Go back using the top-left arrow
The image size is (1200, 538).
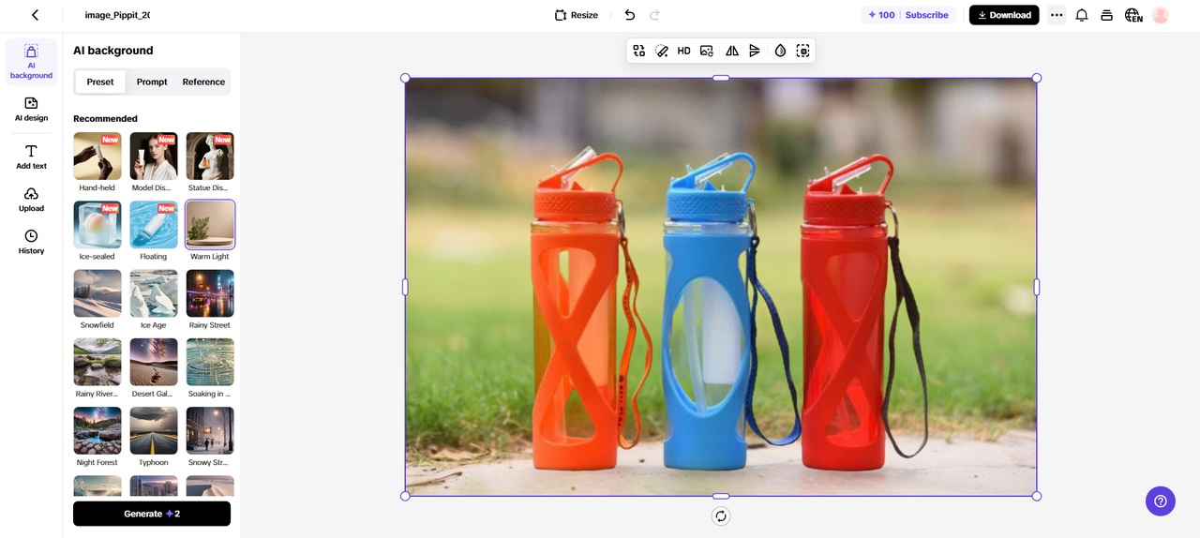[x=36, y=15]
